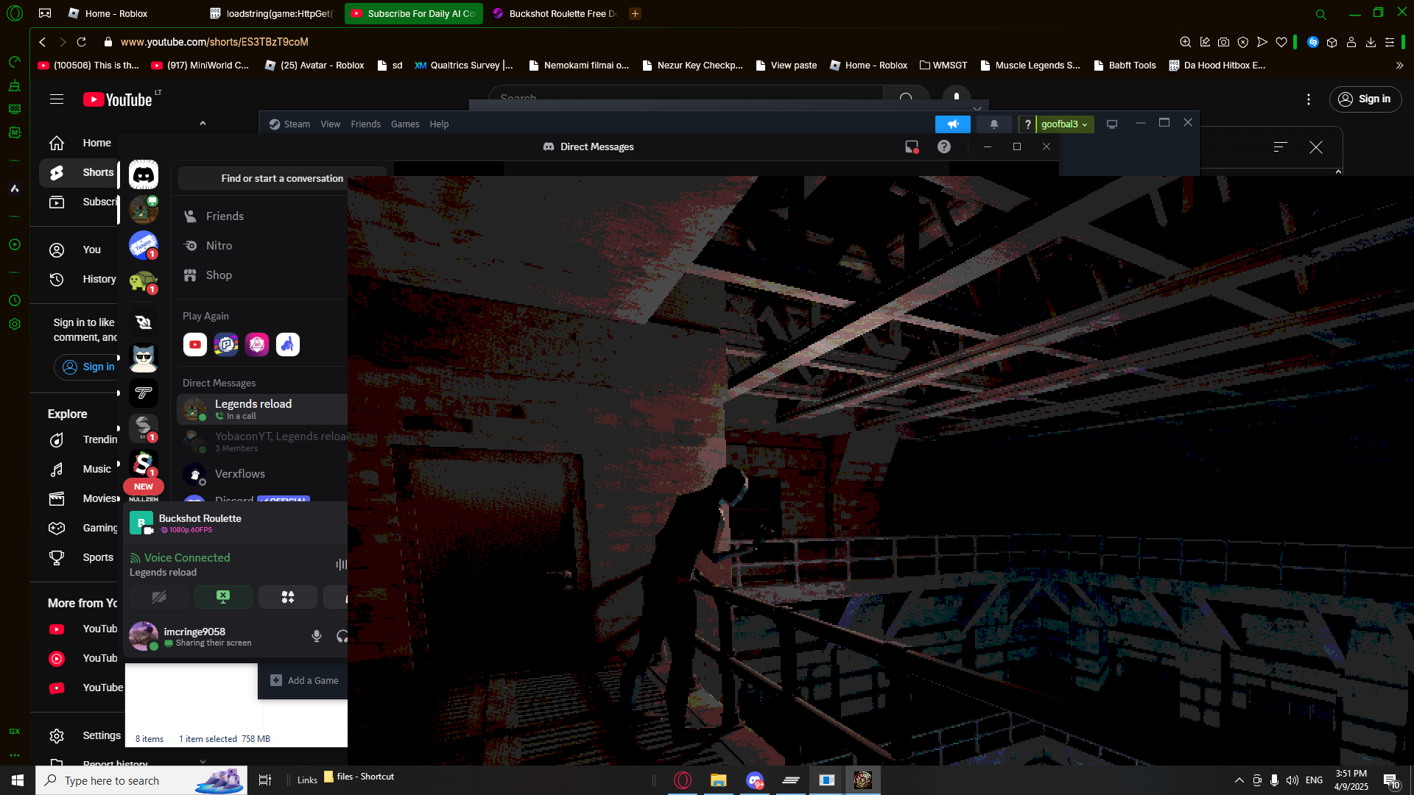Open the YobaconYT group chat
Image resolution: width=1414 pixels, height=795 pixels.
[x=261, y=442]
